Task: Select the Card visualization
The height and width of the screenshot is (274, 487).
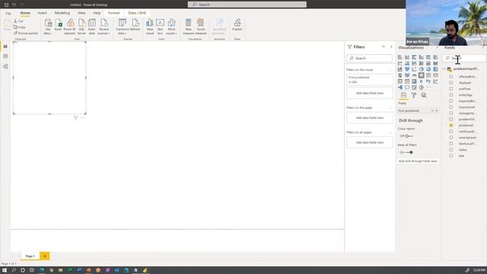Action: 421,75
